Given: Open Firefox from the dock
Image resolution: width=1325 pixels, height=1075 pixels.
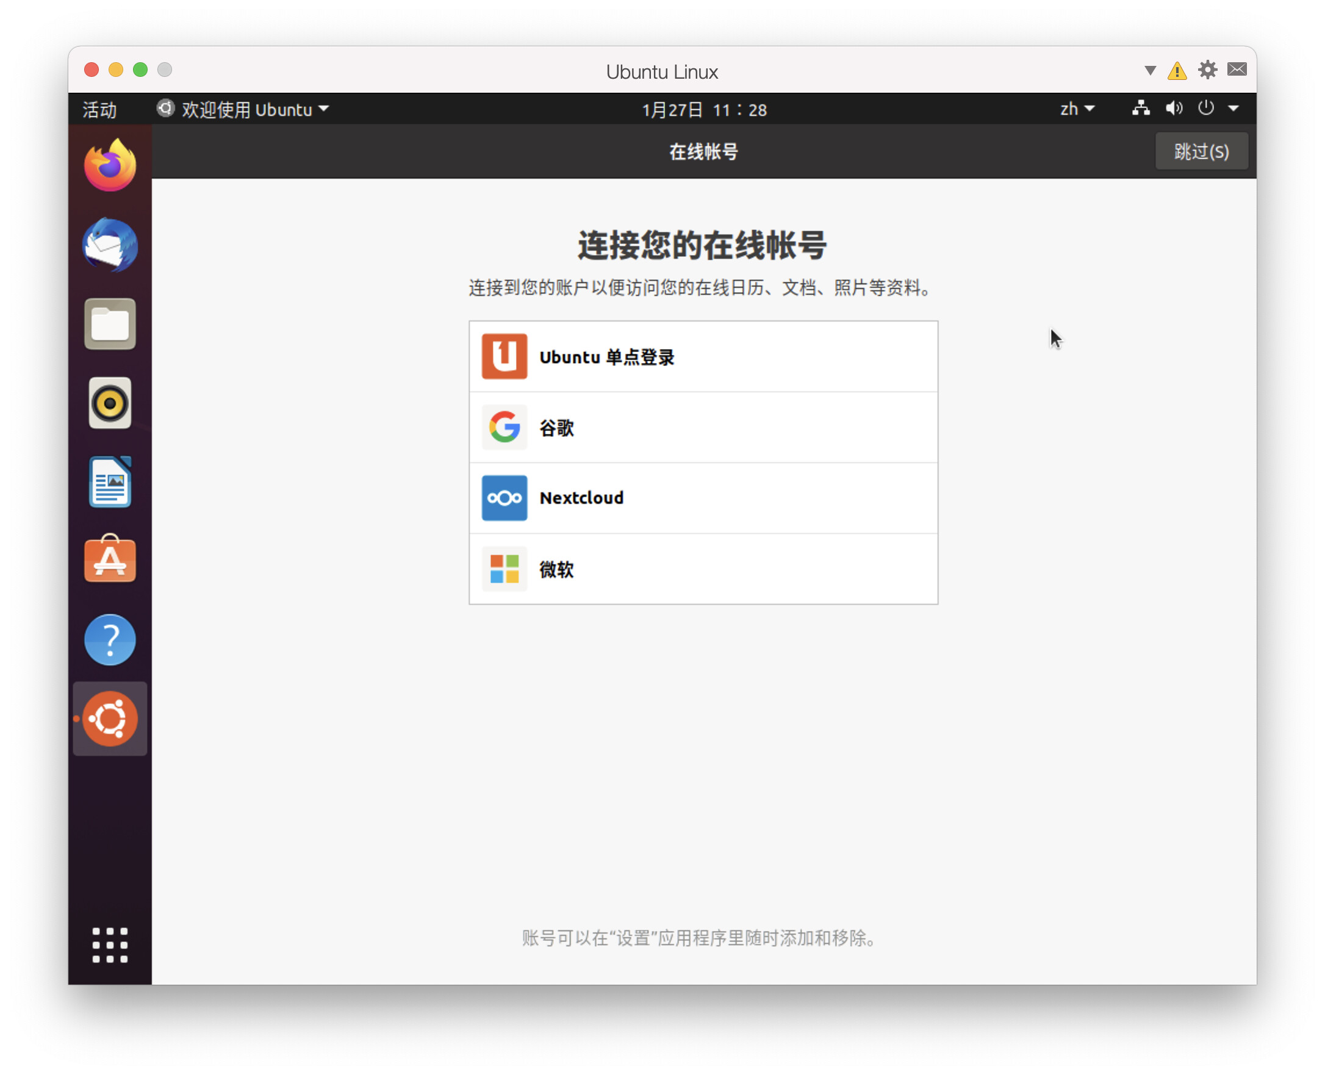Looking at the screenshot, I should (x=110, y=165).
